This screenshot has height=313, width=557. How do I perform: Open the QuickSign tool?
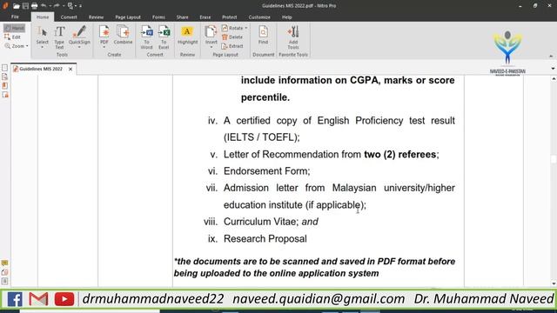pyautogui.click(x=79, y=35)
